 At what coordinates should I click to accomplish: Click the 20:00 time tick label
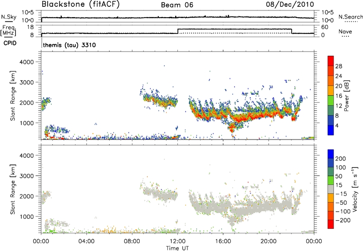coord(269,241)
